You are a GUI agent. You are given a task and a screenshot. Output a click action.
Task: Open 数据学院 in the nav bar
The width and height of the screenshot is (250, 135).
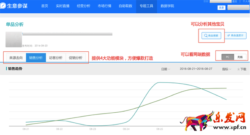click(x=167, y=6)
